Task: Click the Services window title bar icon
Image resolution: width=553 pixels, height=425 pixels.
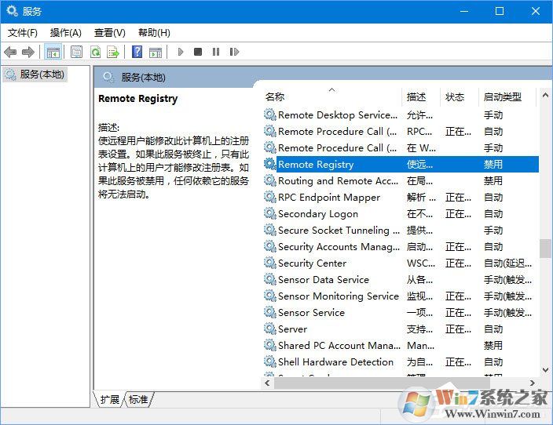Action: [x=12, y=11]
